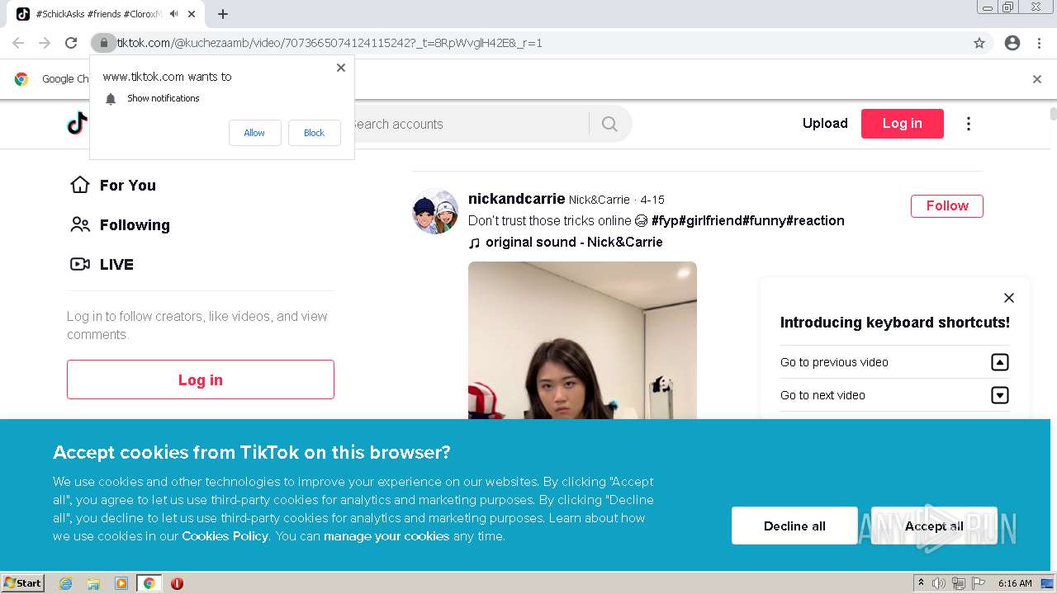1057x594 pixels.
Task: Open the file explorer taskbar icon
Action: coord(93,583)
